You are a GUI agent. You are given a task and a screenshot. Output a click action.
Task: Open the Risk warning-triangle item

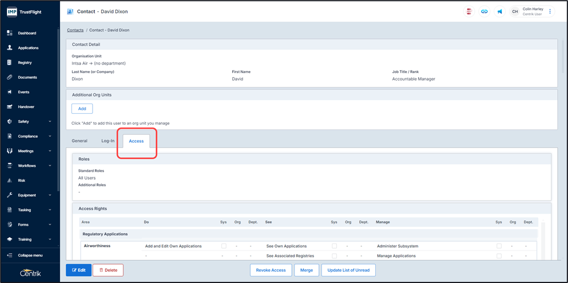(x=10, y=181)
